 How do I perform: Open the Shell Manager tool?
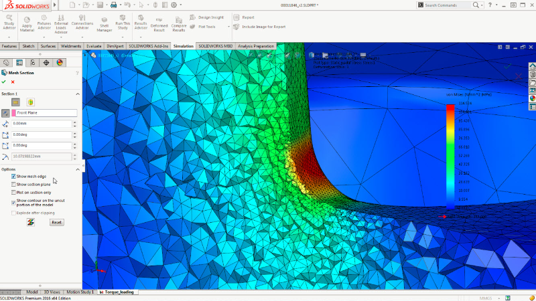click(104, 21)
